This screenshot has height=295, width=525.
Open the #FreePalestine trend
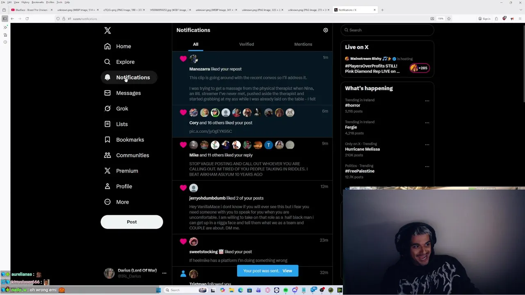(360, 171)
